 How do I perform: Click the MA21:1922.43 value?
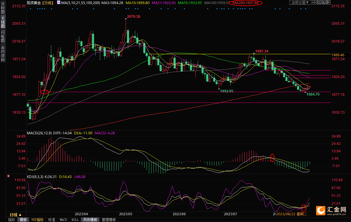(x=163, y=3)
